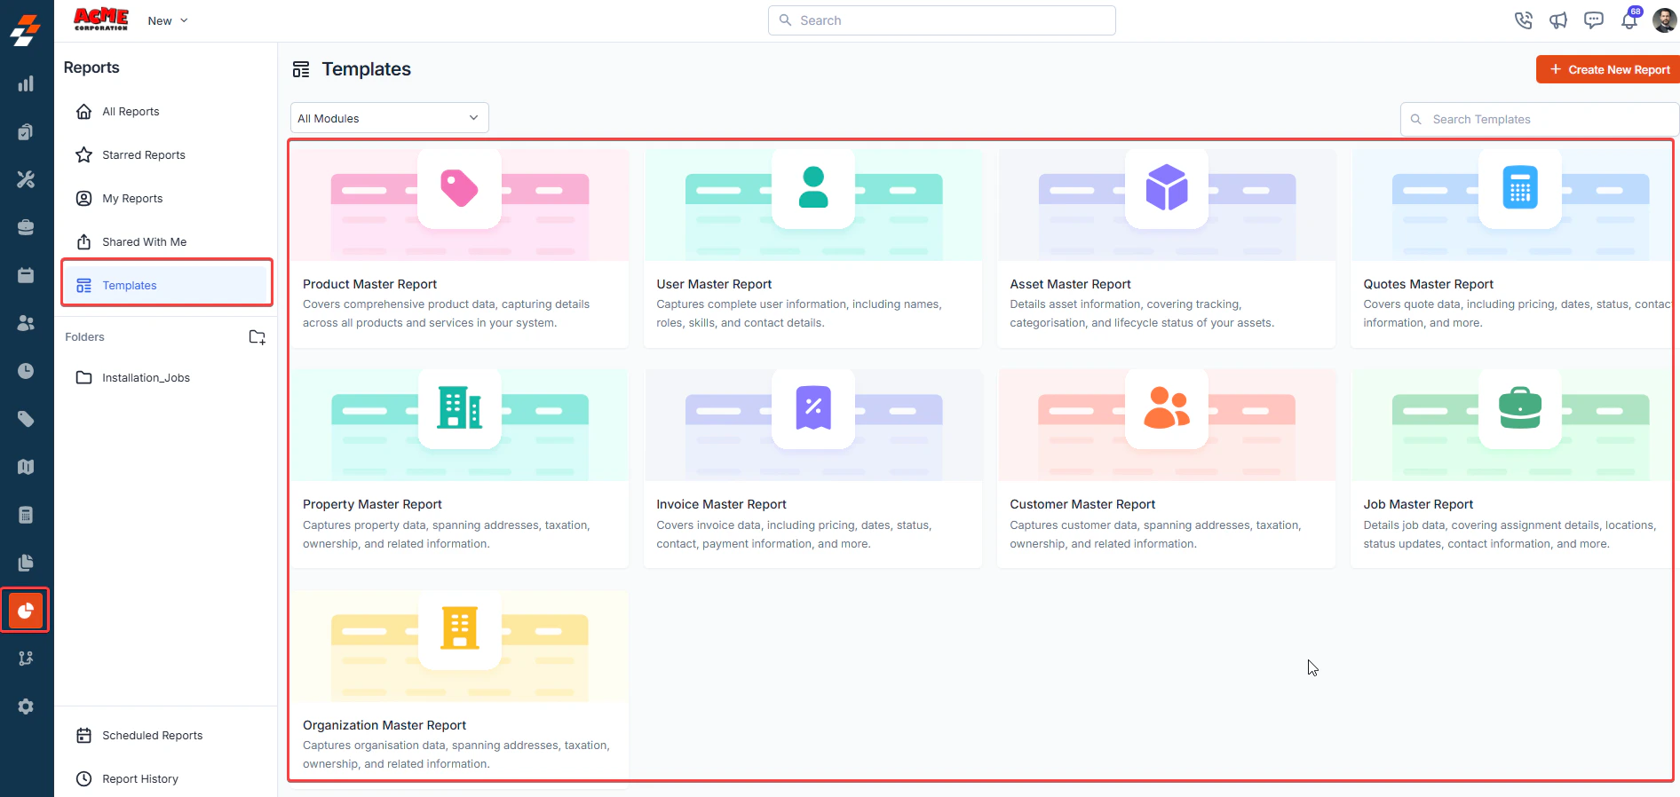Viewport: 1680px width, 797px height.
Task: Open the clock timesheet icon in sidebar
Action: click(26, 371)
